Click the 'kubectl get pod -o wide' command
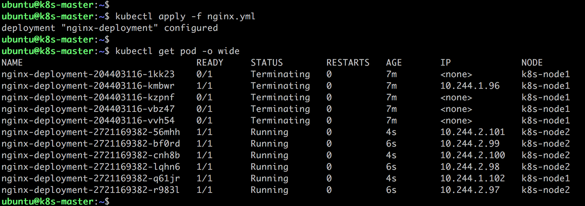The width and height of the screenshot is (585, 206). (x=177, y=51)
